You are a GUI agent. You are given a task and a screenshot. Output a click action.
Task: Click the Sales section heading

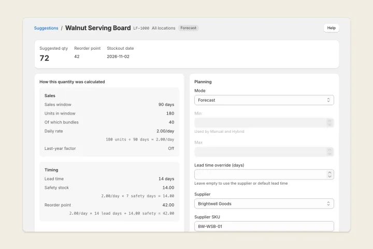click(50, 96)
